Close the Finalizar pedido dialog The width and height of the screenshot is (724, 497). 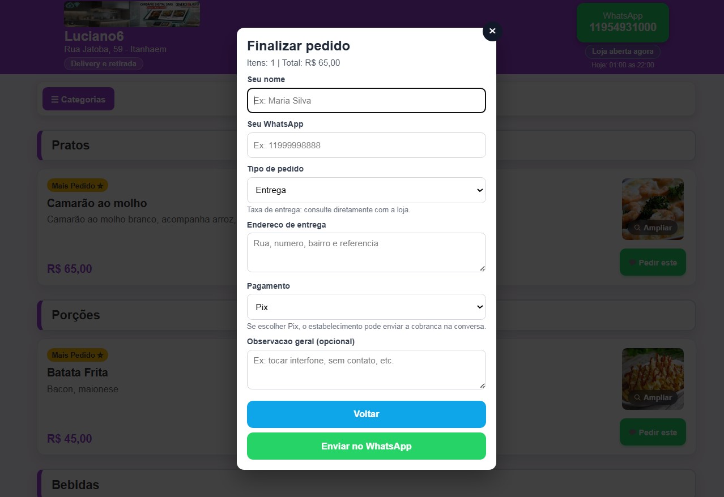click(x=492, y=31)
